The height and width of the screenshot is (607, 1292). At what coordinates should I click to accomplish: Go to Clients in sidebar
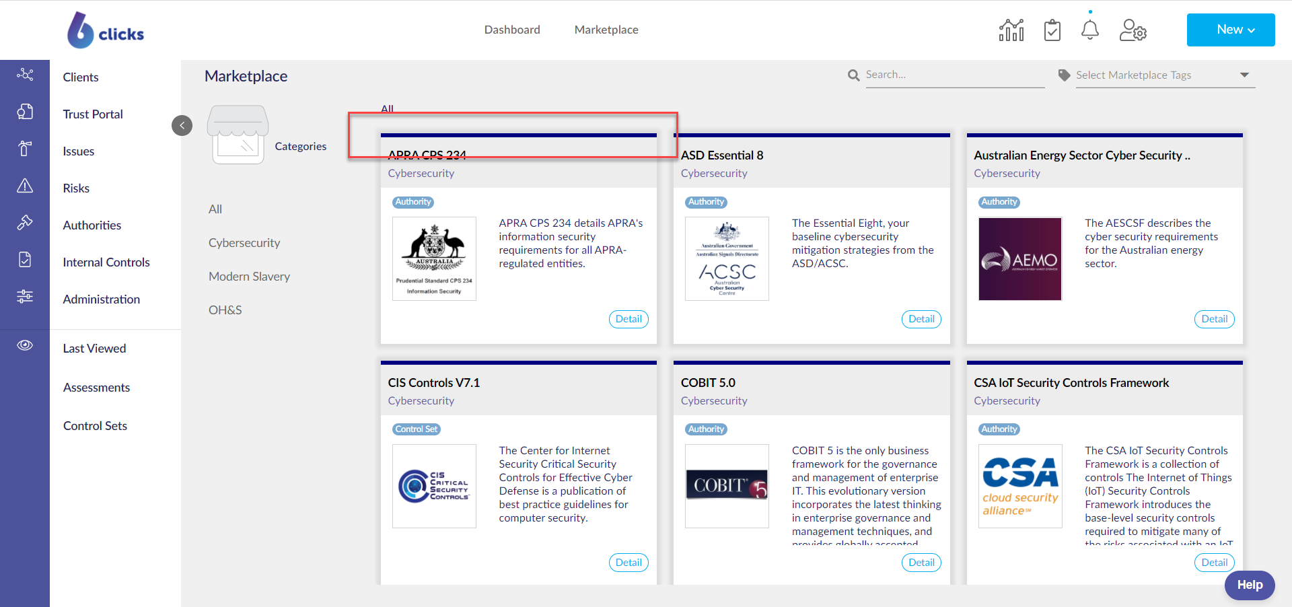pos(81,77)
